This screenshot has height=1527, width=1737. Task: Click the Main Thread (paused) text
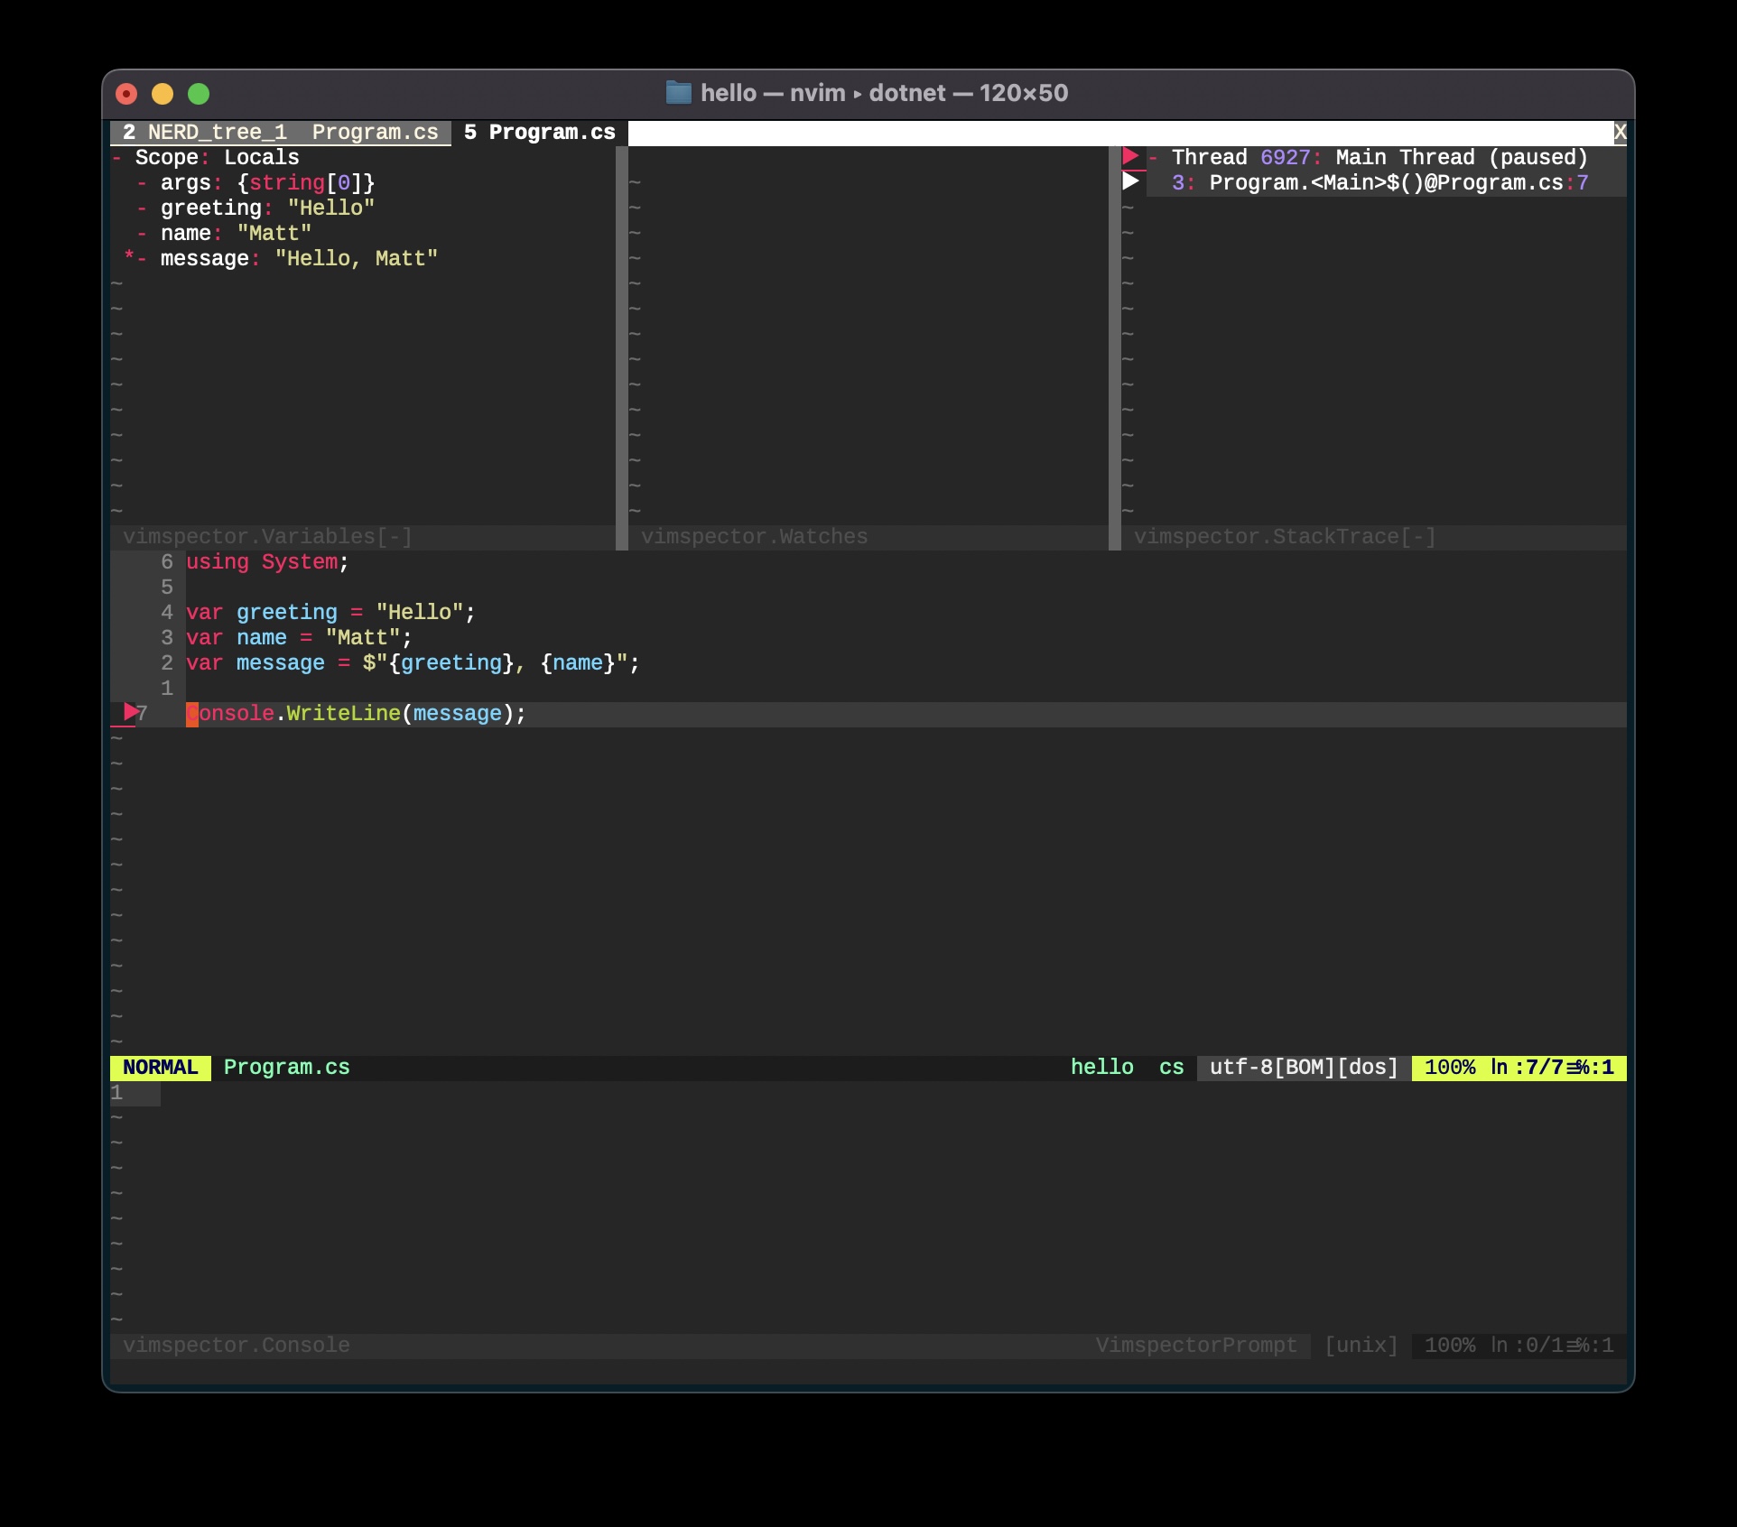pos(1463,158)
